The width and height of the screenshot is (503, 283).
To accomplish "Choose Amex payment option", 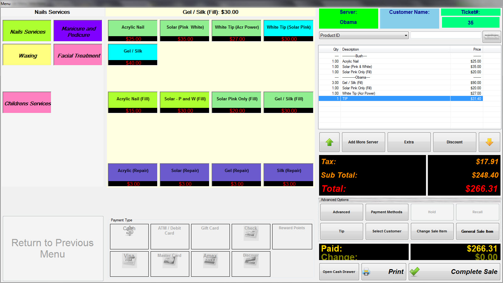I will tap(210, 264).
